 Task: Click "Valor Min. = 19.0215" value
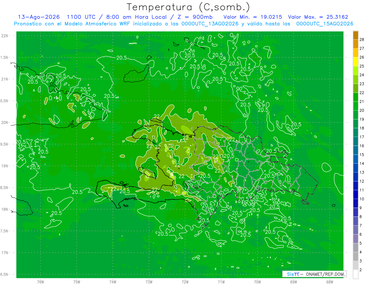point(253,17)
